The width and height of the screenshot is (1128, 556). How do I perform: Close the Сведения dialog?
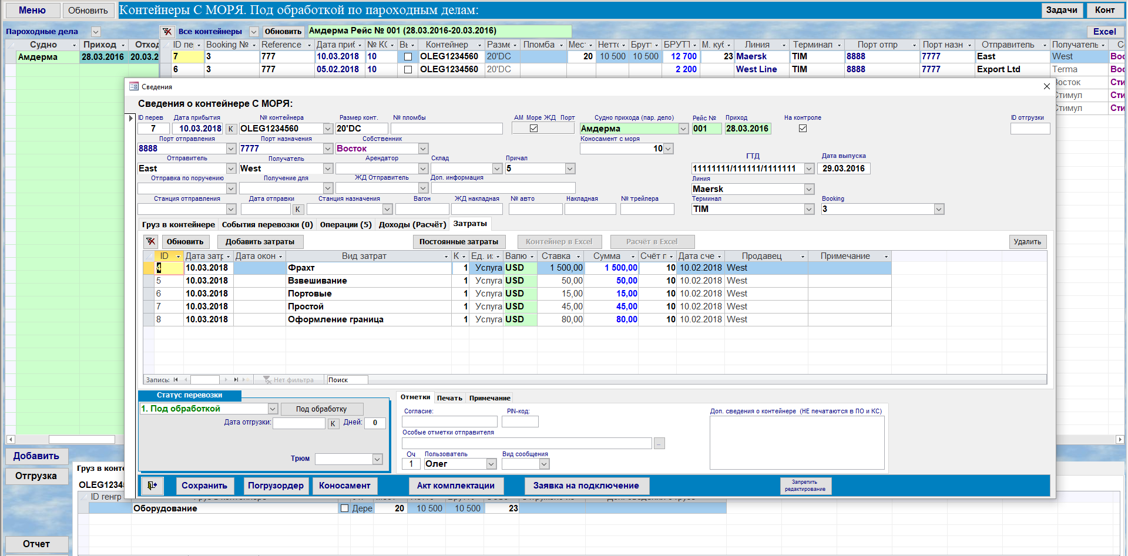click(1046, 86)
